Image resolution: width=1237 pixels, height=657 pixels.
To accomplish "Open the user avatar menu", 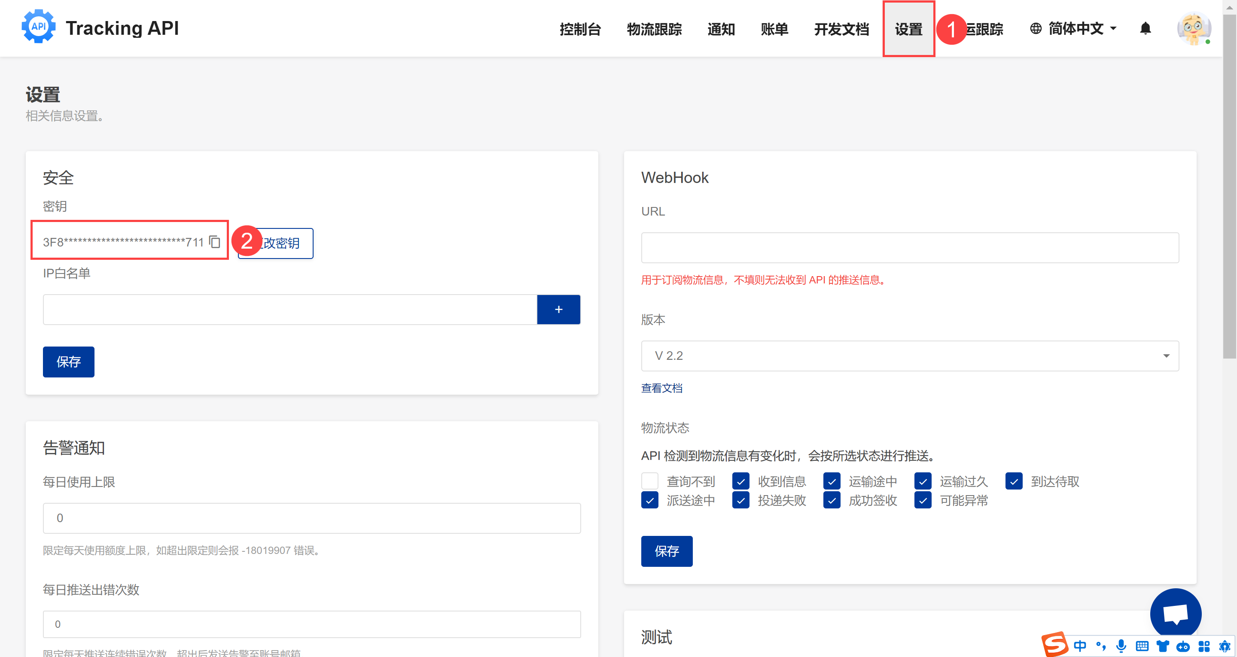I will point(1193,29).
